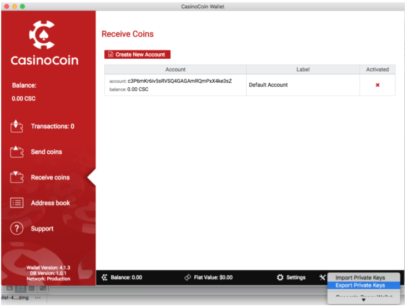
Task: Click the sidebar 0.00 CSC balance
Action: tap(24, 99)
